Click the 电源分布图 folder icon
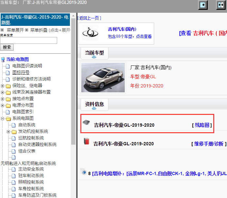 tap(8, 106)
